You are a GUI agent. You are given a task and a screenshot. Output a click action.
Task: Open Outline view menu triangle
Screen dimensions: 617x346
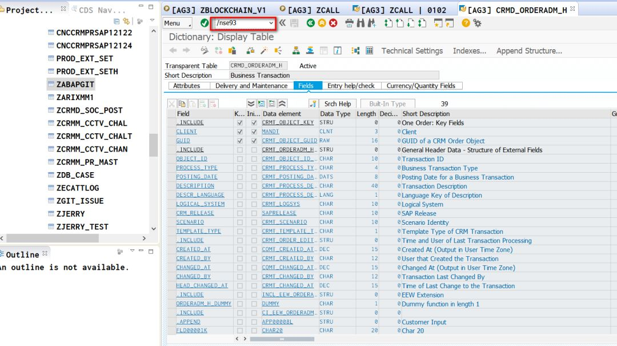click(132, 250)
